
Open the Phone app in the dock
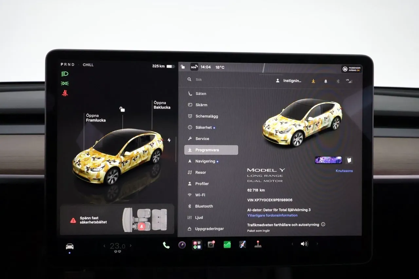tap(166, 245)
